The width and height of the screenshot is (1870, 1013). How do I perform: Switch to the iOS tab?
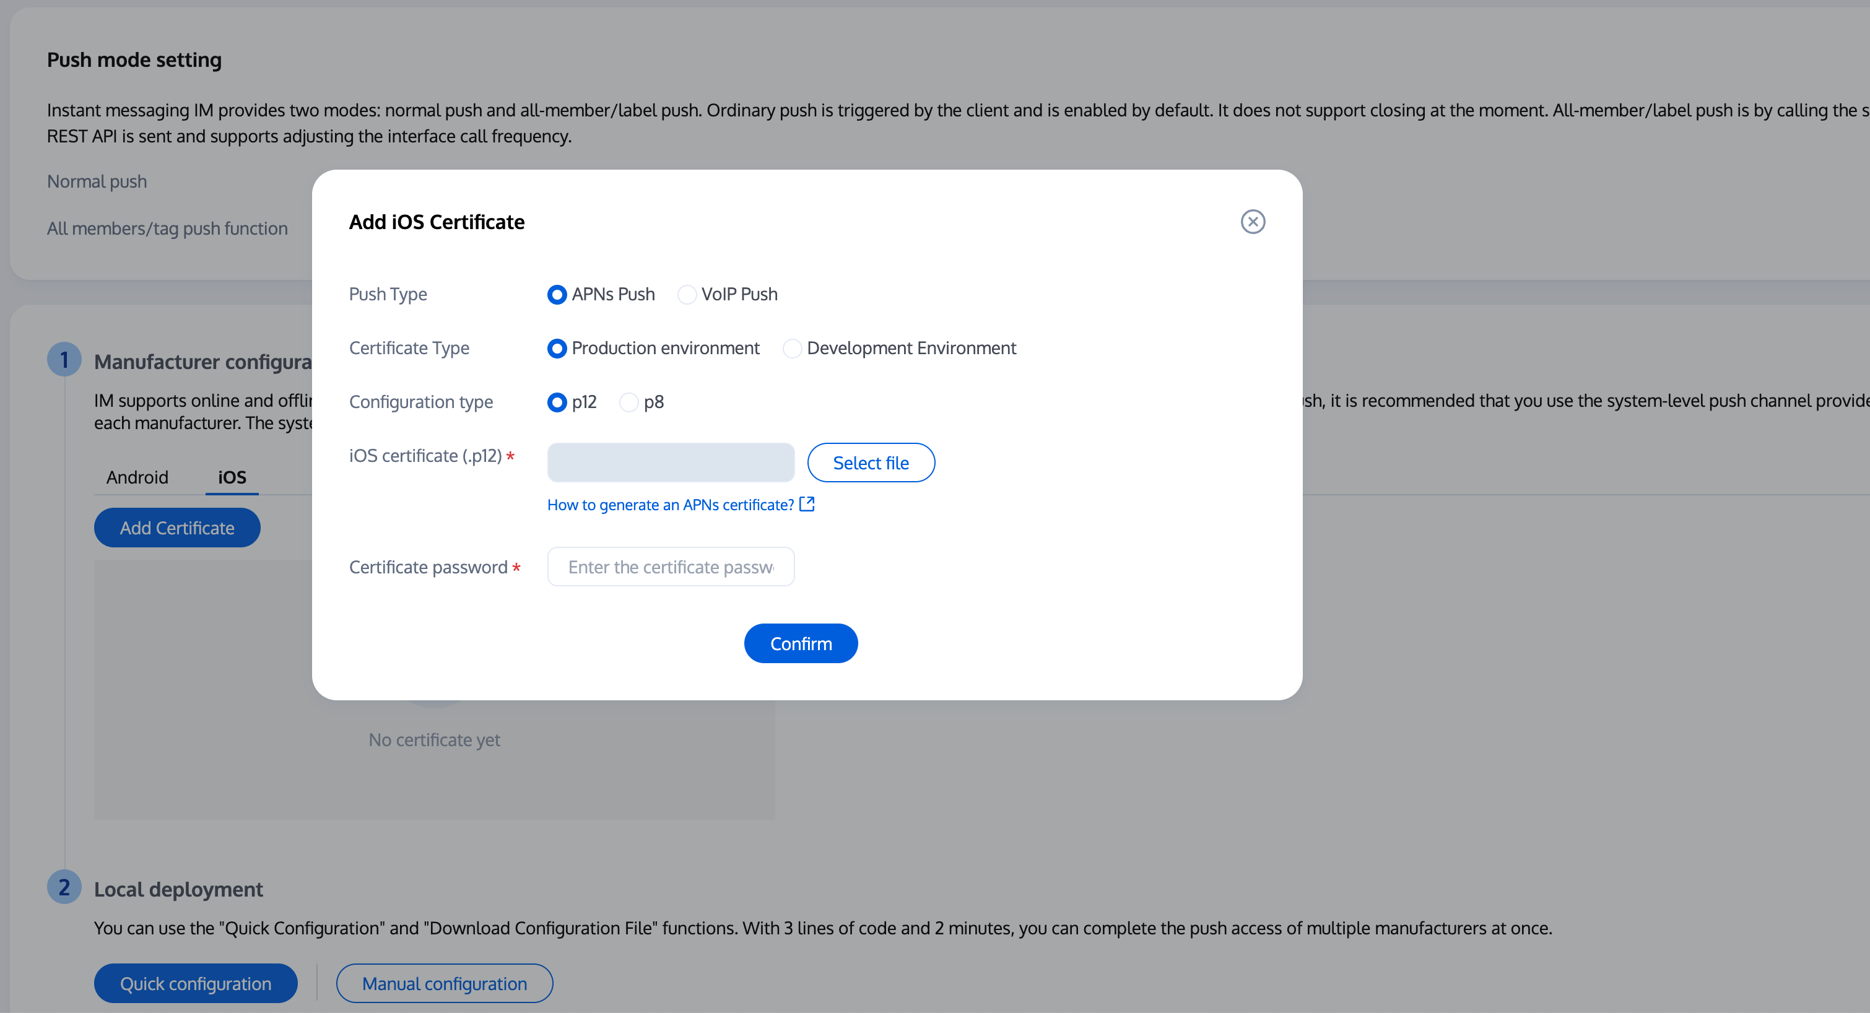[232, 477]
